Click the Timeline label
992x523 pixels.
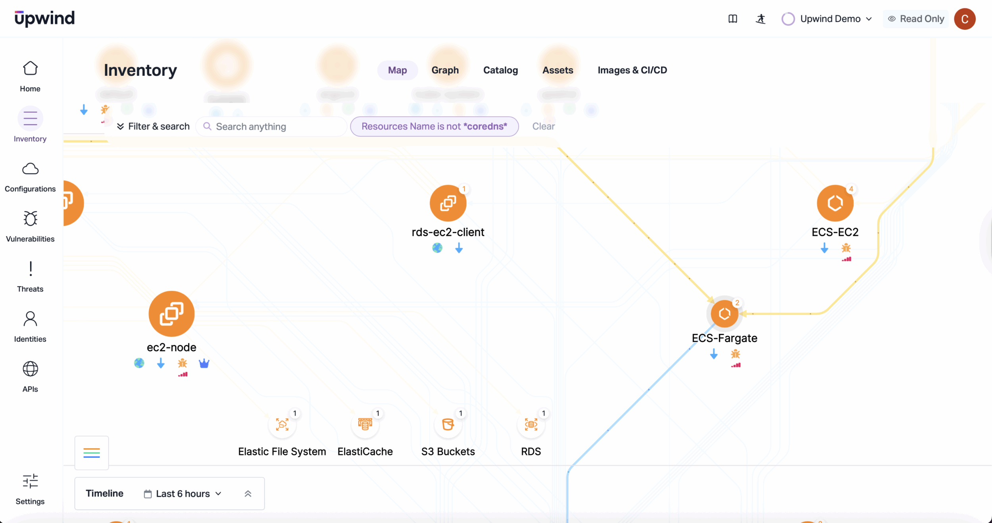point(104,493)
